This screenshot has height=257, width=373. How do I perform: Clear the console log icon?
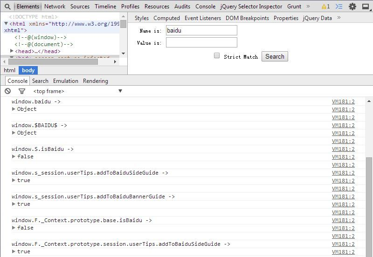point(7,91)
